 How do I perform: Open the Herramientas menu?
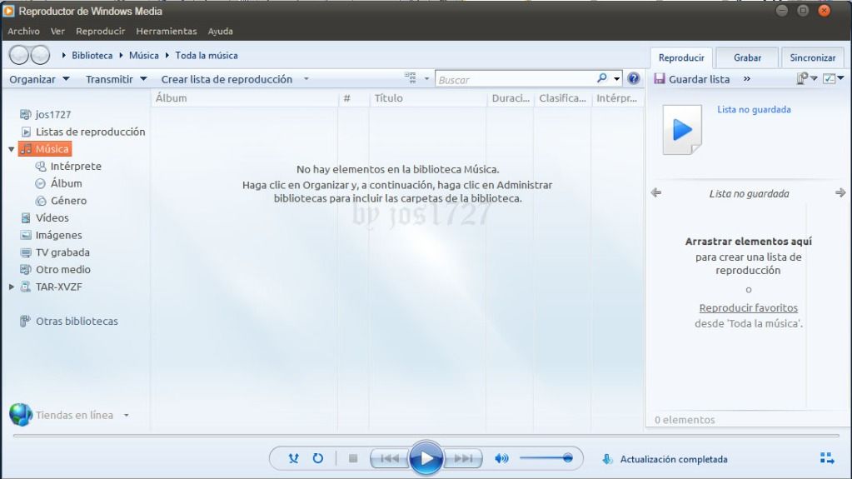(167, 32)
